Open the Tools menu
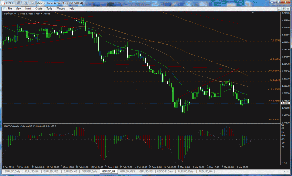 (x=49, y=8)
